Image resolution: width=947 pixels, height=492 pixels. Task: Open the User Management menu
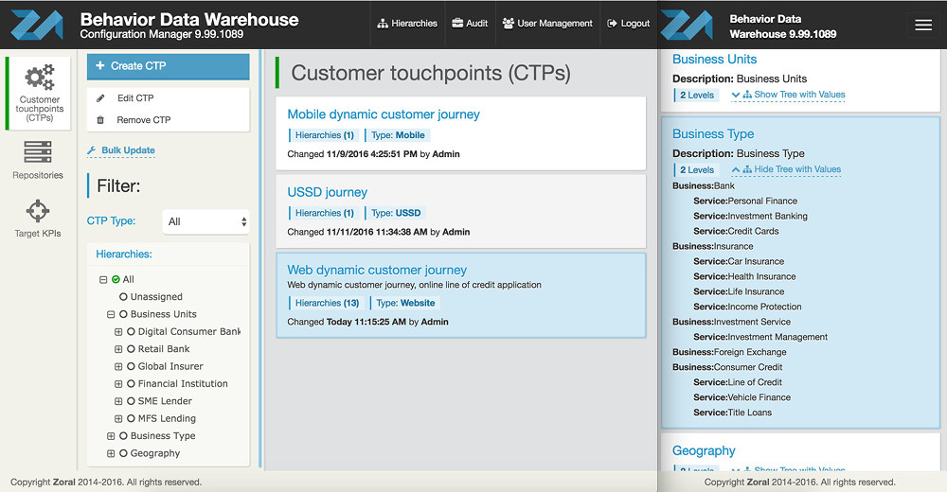pos(547,24)
